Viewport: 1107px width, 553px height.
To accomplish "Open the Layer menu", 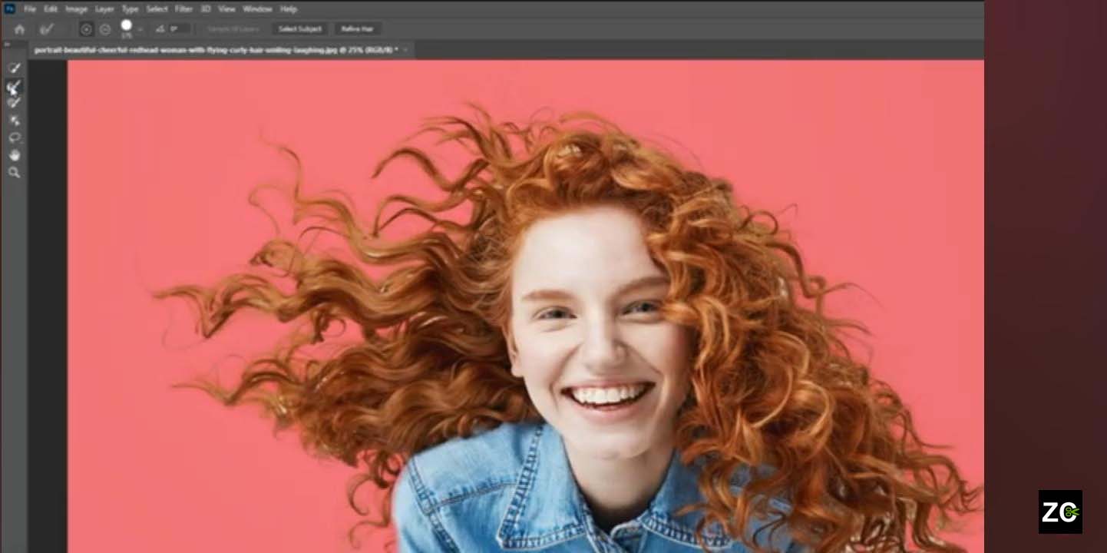I will (x=104, y=9).
